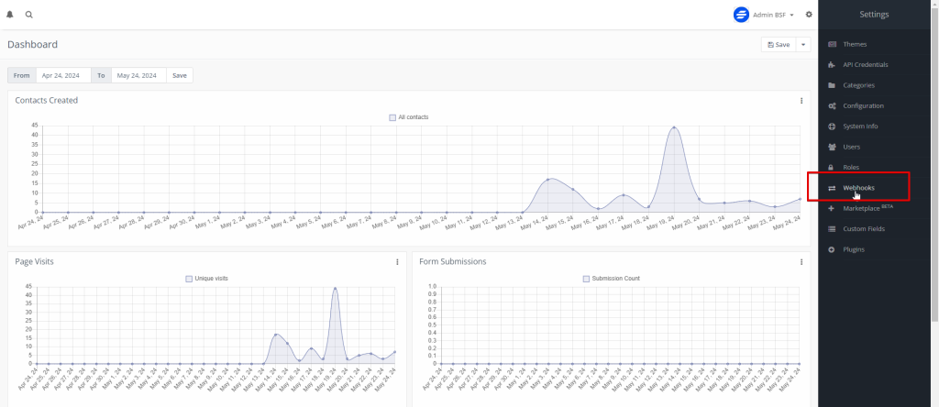Expand the caret next to dashboard Save
This screenshot has height=407, width=939.
point(803,44)
